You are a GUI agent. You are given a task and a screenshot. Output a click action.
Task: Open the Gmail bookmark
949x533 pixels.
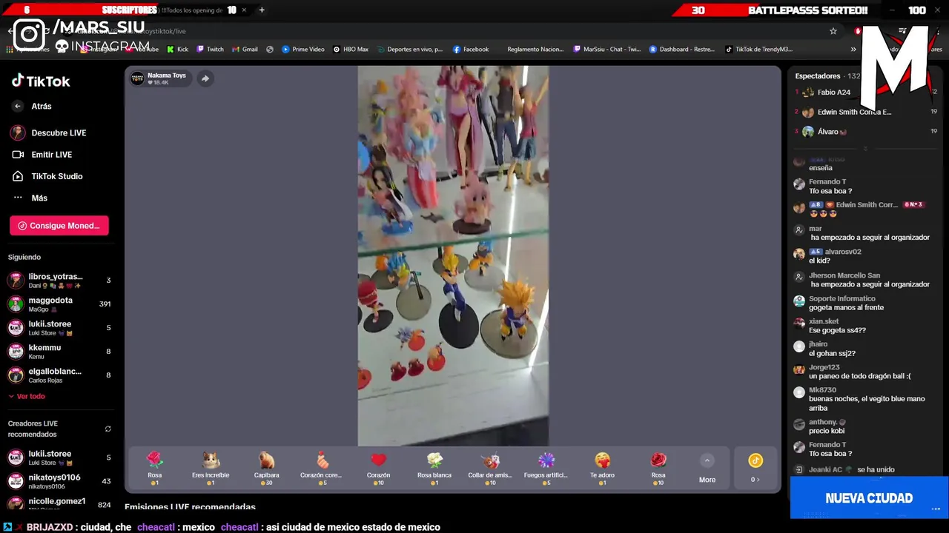(245, 50)
